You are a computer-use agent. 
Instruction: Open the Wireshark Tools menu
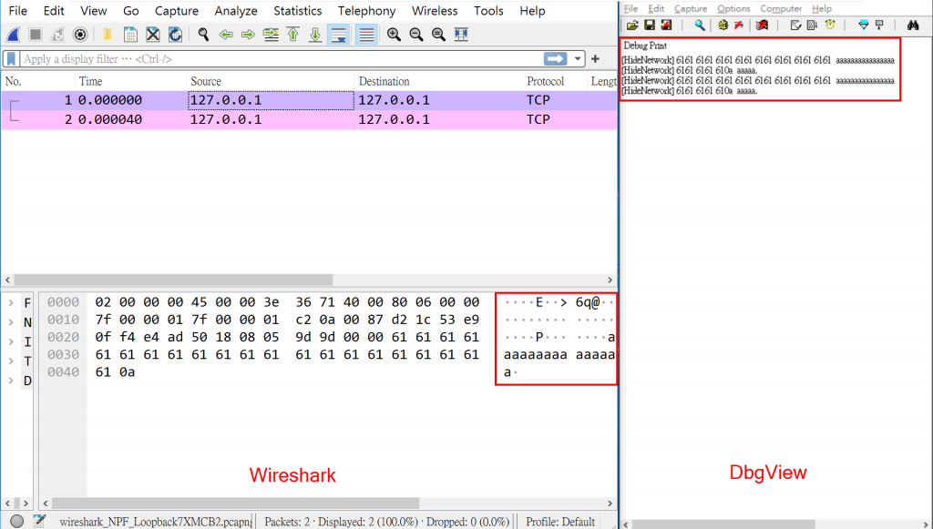488,11
